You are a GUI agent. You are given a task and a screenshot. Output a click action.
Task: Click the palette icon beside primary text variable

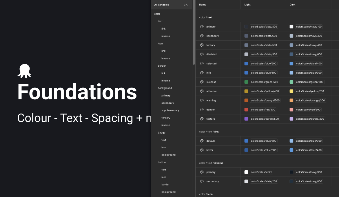[202, 27]
